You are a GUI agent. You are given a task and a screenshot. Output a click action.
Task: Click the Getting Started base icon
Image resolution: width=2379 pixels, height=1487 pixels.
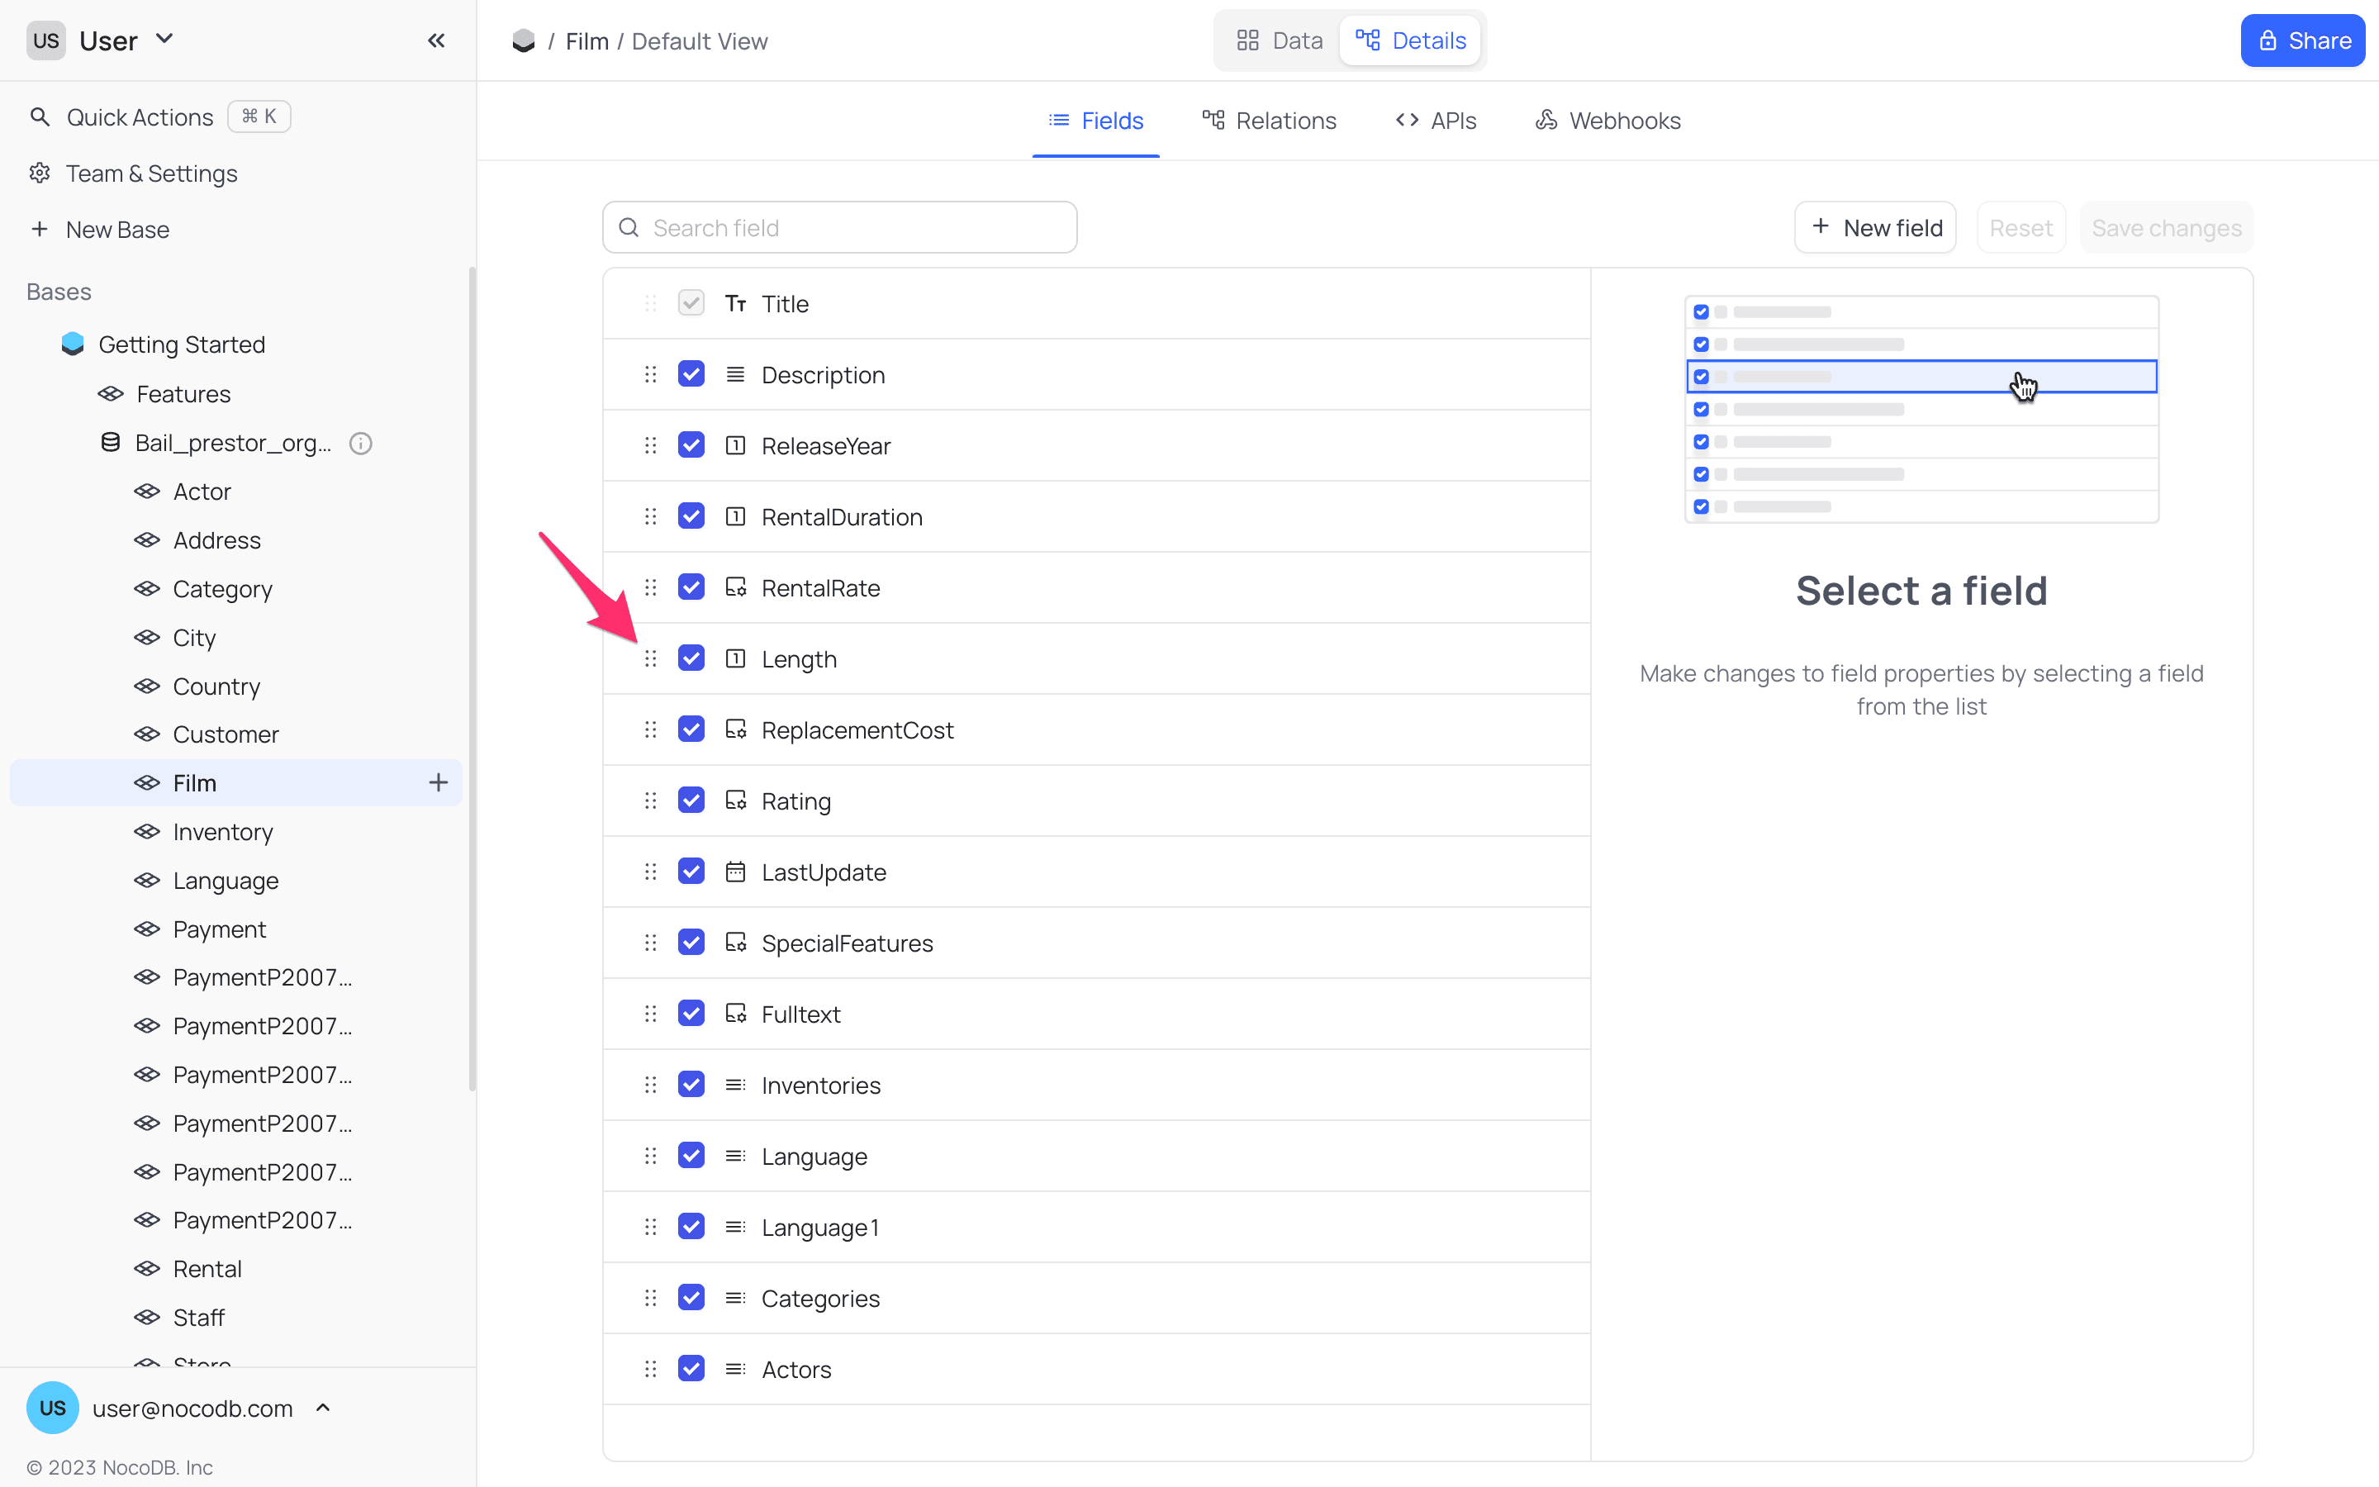click(72, 343)
